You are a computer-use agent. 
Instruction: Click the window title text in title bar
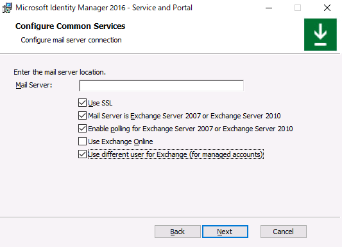(104, 8)
